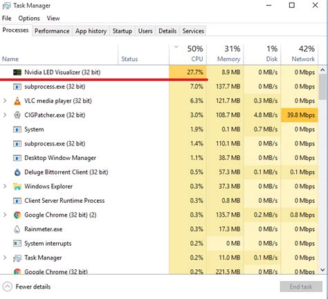The height and width of the screenshot is (299, 328).
Task: Expand the VLC media player process group
Action: tap(5, 101)
